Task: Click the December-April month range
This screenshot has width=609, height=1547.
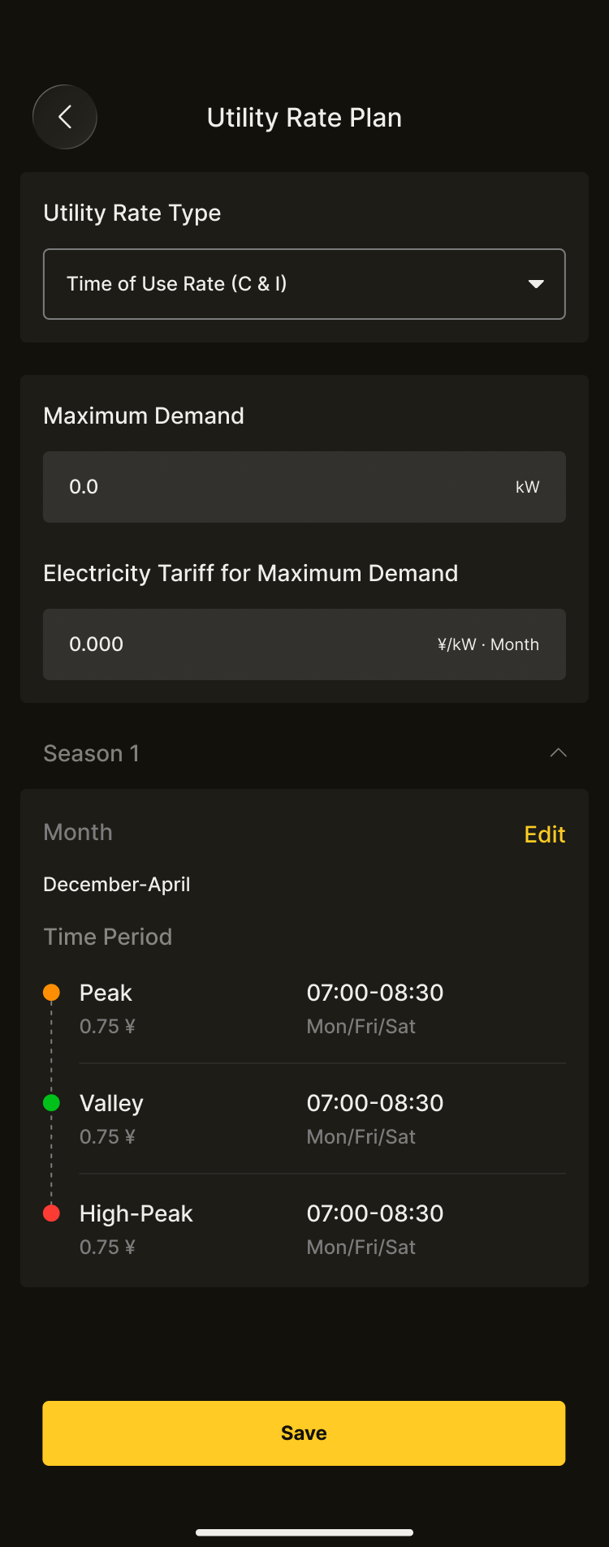Action: tap(117, 884)
